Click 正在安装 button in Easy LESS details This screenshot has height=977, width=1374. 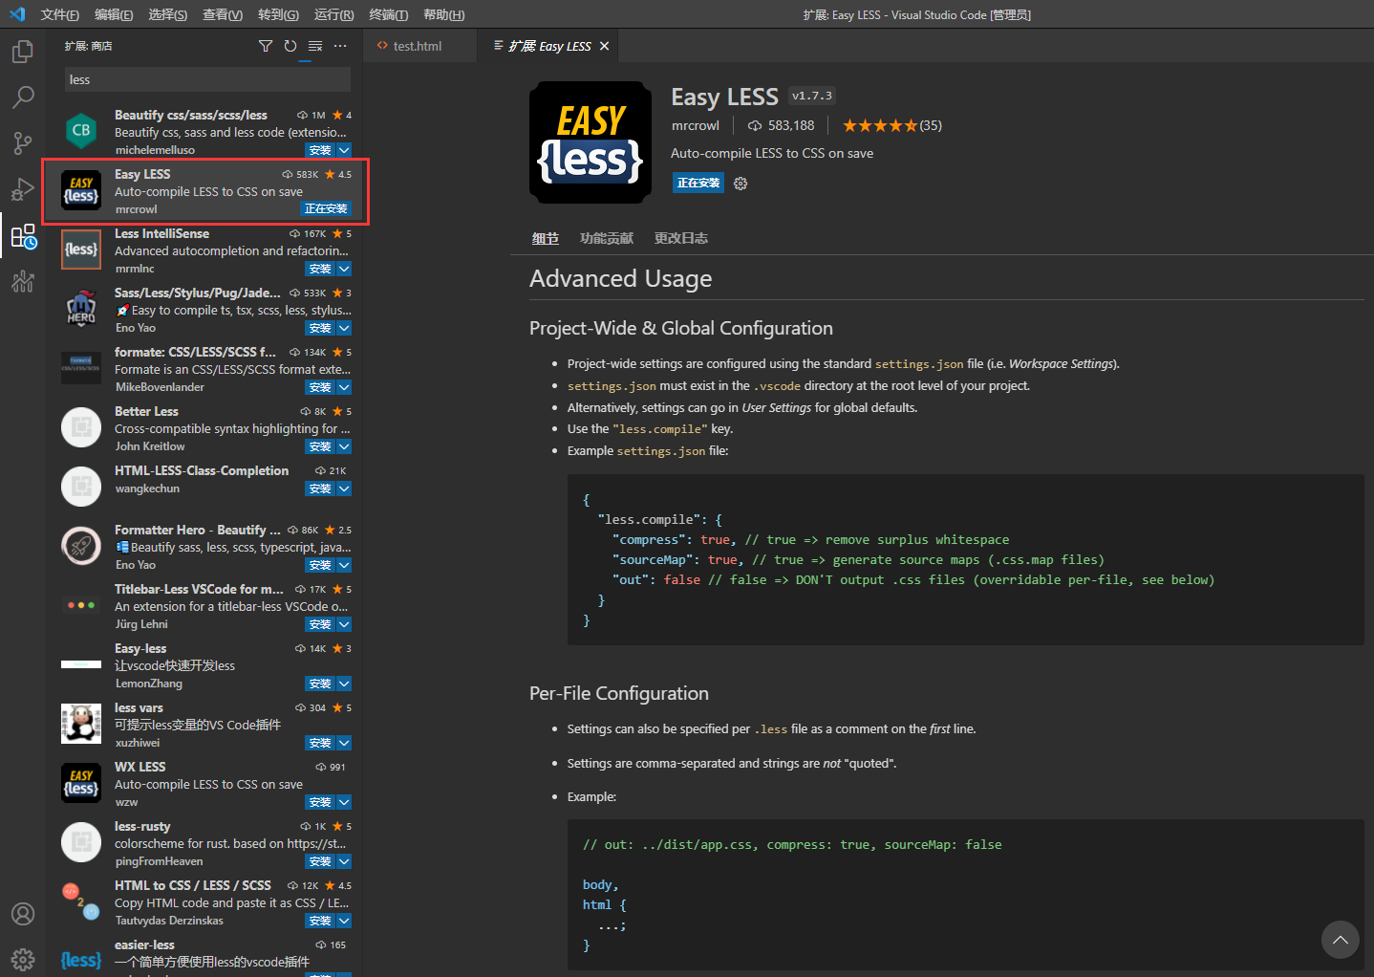point(698,183)
